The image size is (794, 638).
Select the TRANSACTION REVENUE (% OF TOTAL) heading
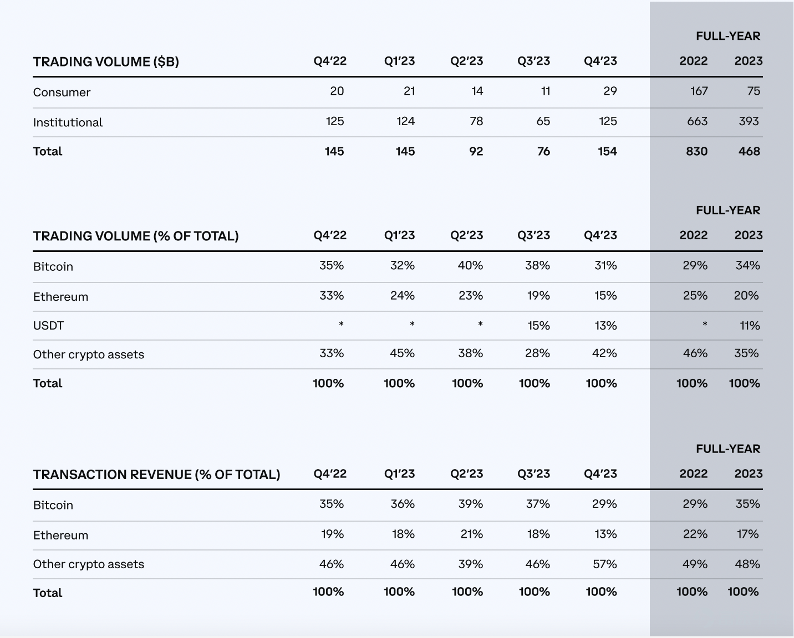pyautogui.click(x=156, y=475)
